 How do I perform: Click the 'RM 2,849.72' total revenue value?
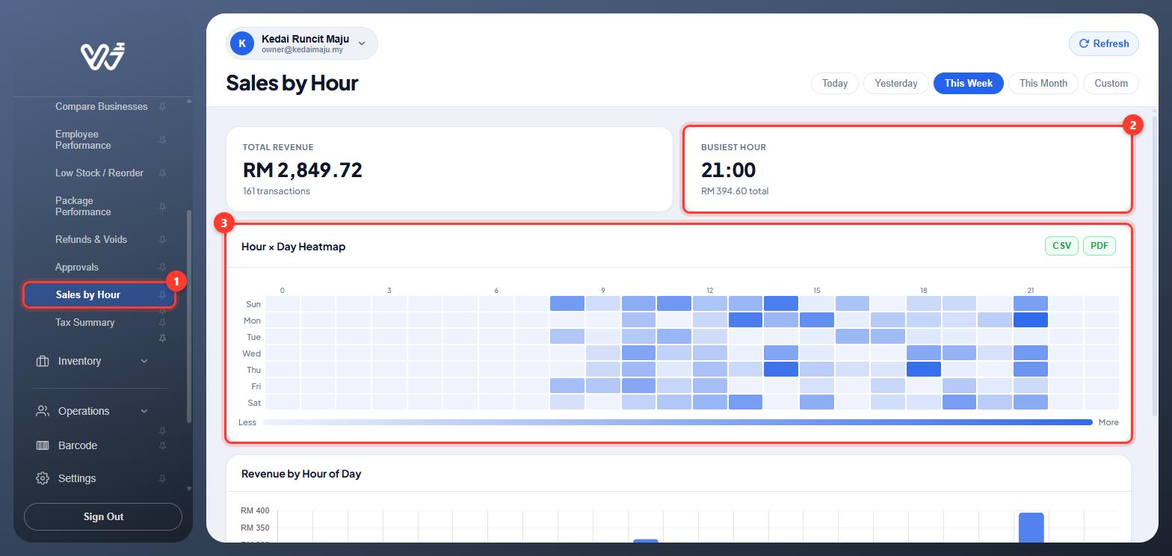click(303, 170)
